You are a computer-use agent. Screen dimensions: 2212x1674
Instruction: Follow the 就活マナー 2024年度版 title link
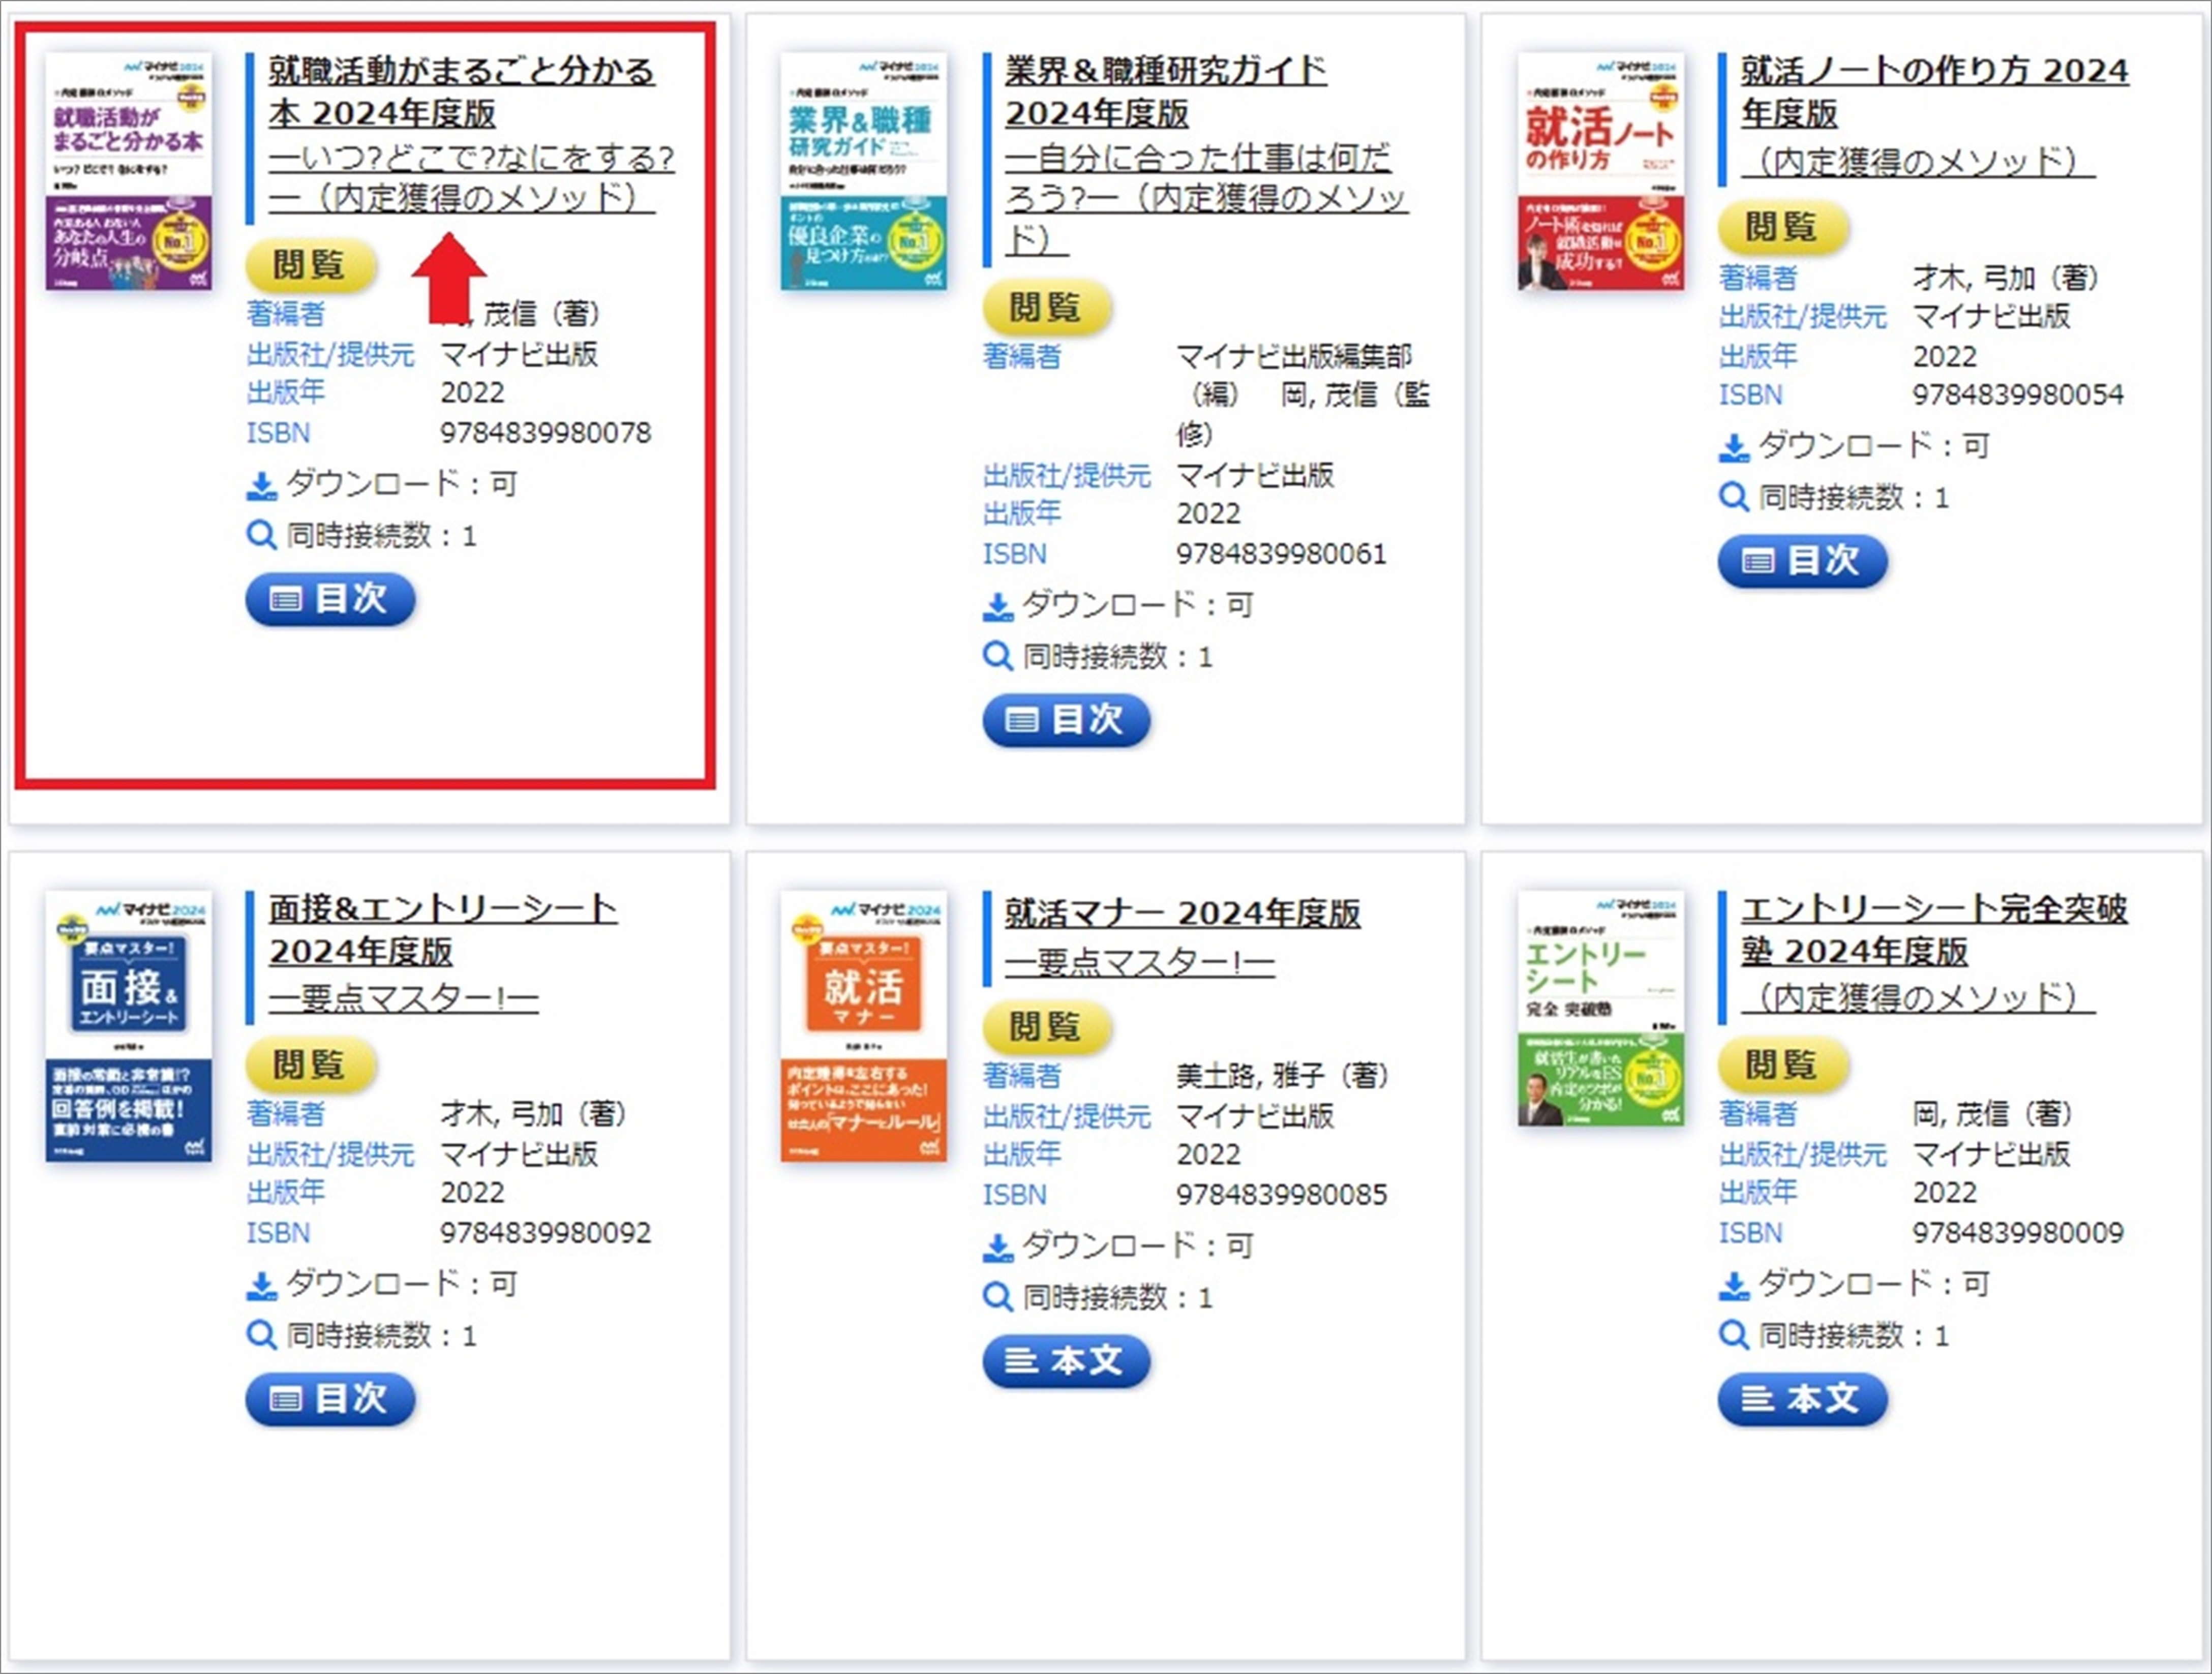tap(1182, 912)
